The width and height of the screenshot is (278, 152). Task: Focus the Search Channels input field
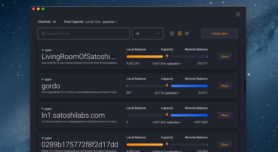coord(84,33)
